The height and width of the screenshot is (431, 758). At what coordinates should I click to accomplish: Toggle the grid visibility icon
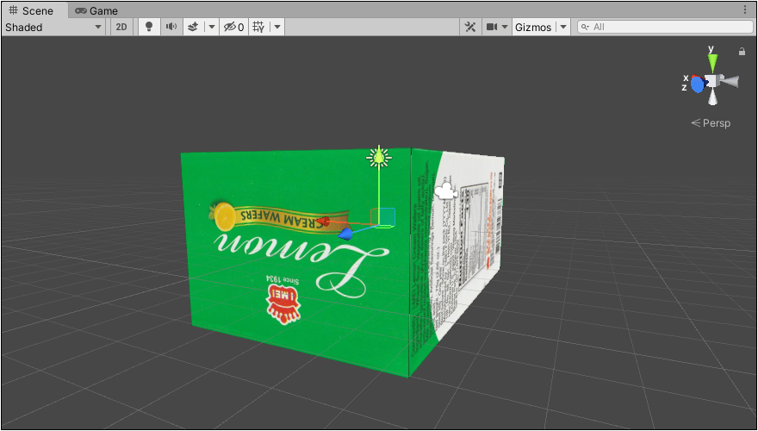(258, 27)
